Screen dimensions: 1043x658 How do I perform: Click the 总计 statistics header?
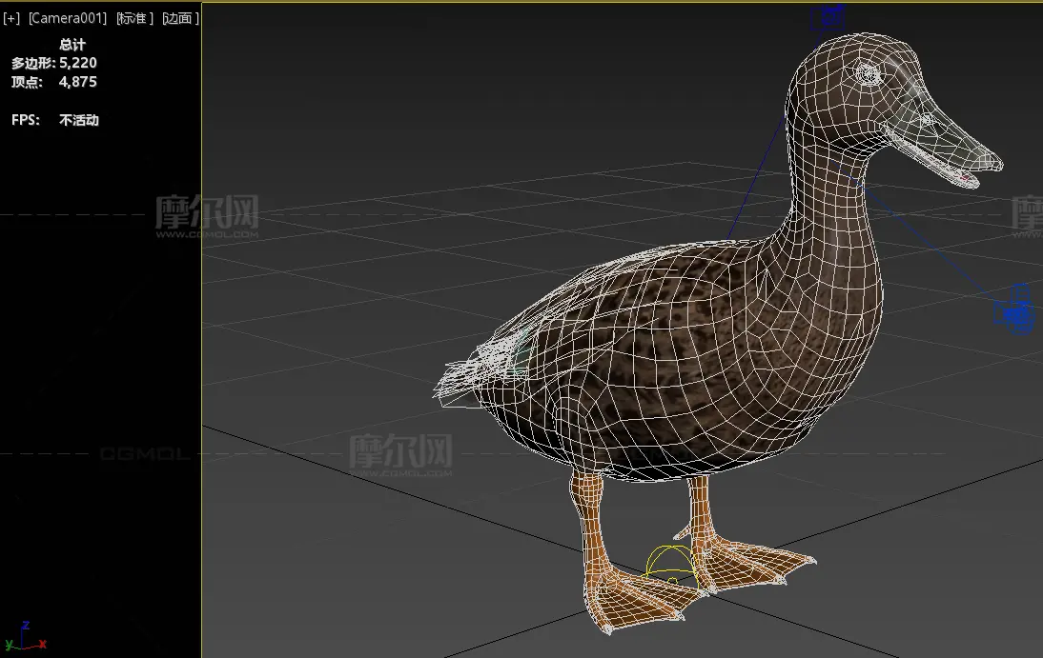coord(72,45)
